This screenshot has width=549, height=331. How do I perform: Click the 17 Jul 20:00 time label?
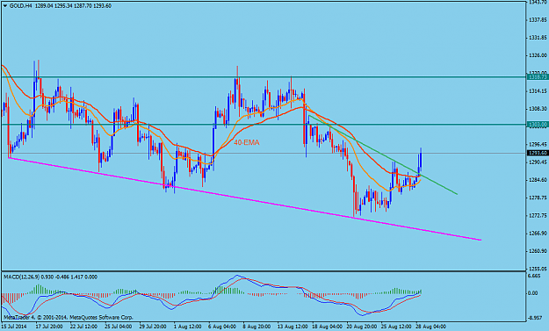point(49,327)
